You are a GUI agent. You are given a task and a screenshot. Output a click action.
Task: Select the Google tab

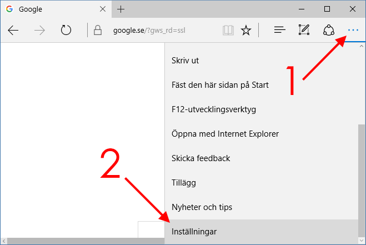coord(53,9)
